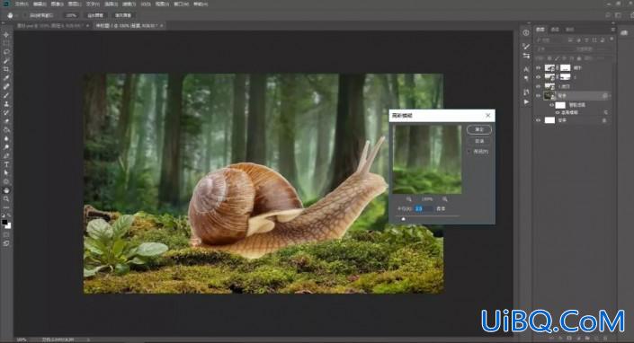Click the 100% button in options bar
Image resolution: width=634 pixels, height=343 pixels.
(71, 15)
